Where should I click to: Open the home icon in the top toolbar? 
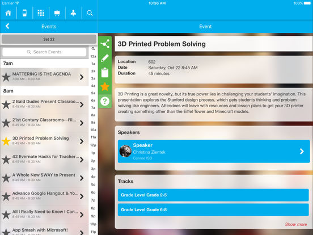(x=8, y=13)
